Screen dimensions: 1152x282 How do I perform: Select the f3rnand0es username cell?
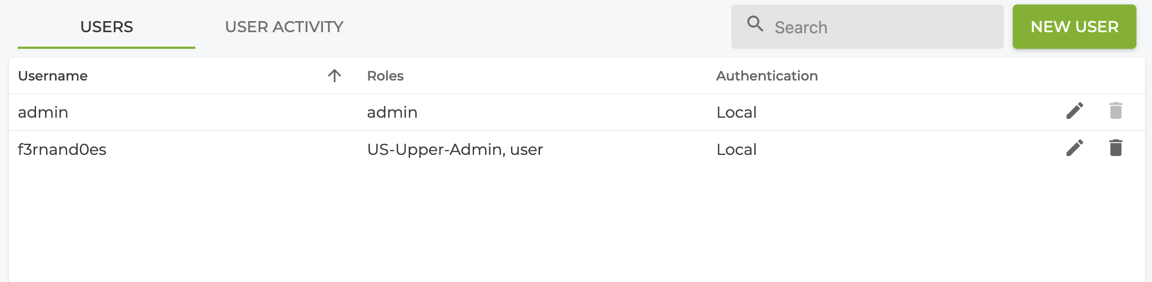point(62,150)
